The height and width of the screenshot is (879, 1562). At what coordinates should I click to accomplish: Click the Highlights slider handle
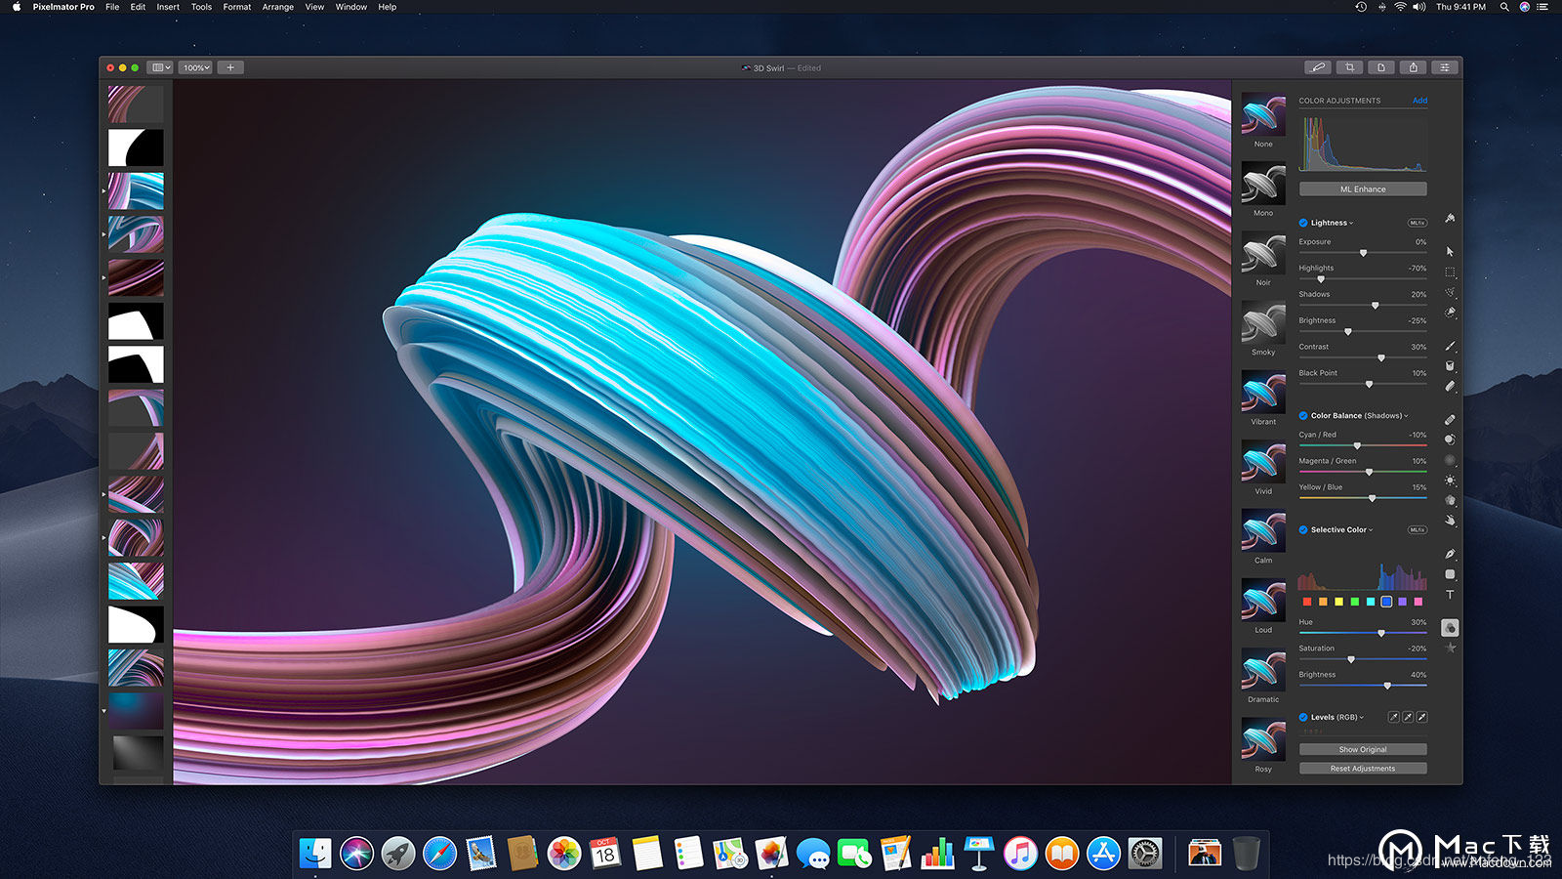point(1321,279)
